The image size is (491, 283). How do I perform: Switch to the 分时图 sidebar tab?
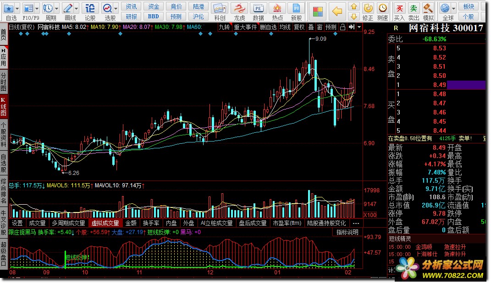(4, 82)
